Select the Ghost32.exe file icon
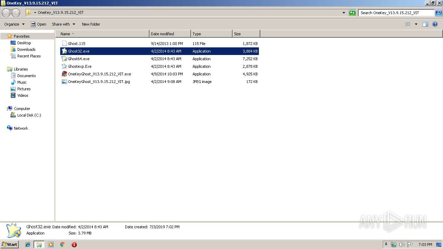The height and width of the screenshot is (249, 443). pos(64,51)
